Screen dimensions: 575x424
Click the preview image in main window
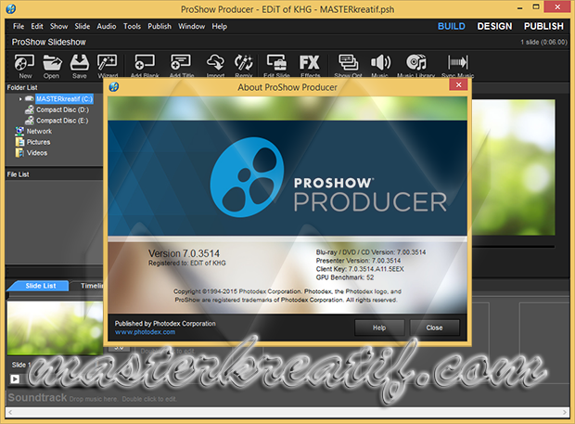pos(513,167)
